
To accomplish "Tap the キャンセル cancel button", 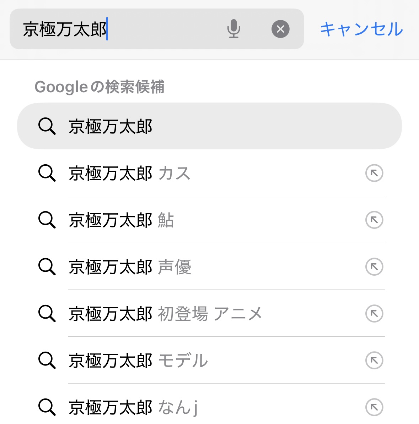I will pyautogui.click(x=361, y=29).
